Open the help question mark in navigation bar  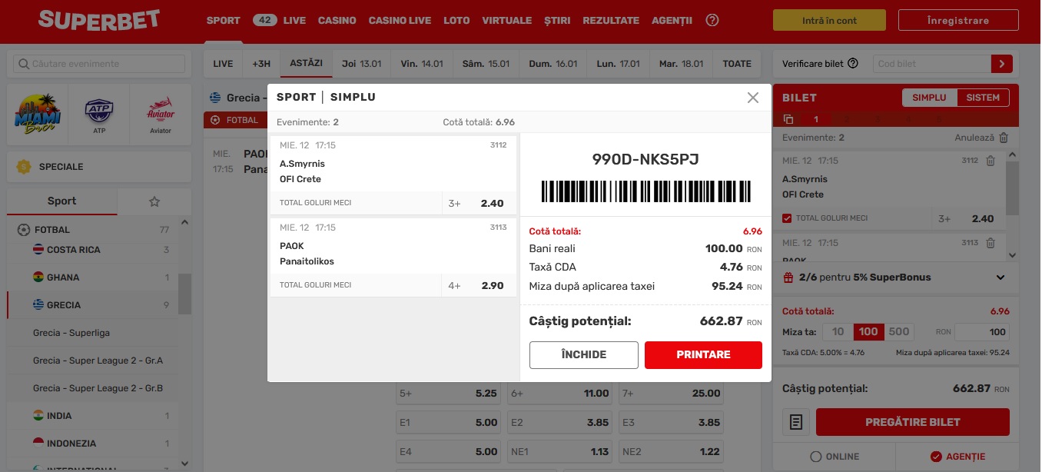click(x=712, y=21)
